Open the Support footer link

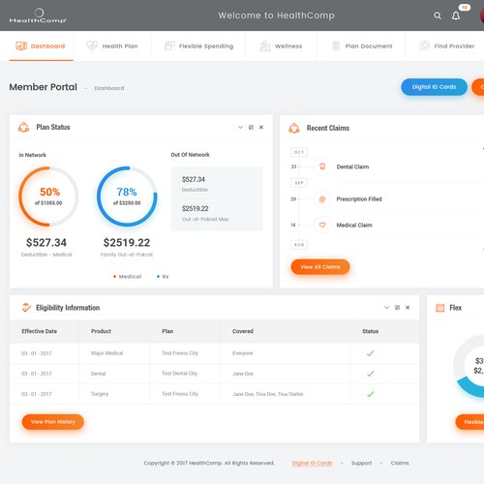click(x=361, y=463)
